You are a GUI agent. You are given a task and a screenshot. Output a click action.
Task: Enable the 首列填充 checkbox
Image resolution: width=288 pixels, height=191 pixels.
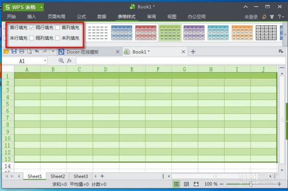tap(58, 27)
